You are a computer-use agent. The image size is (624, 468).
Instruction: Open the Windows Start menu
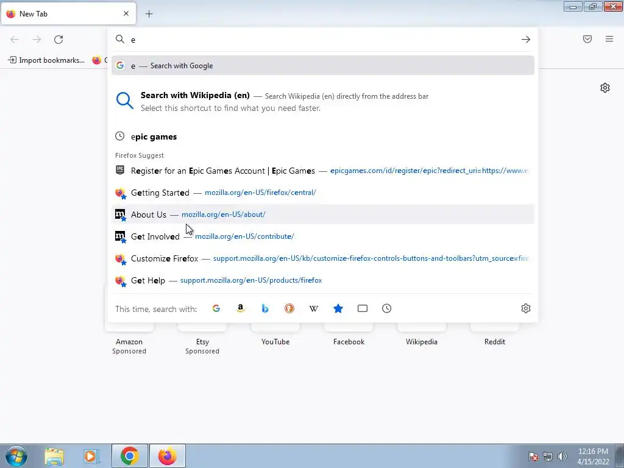[x=16, y=456]
